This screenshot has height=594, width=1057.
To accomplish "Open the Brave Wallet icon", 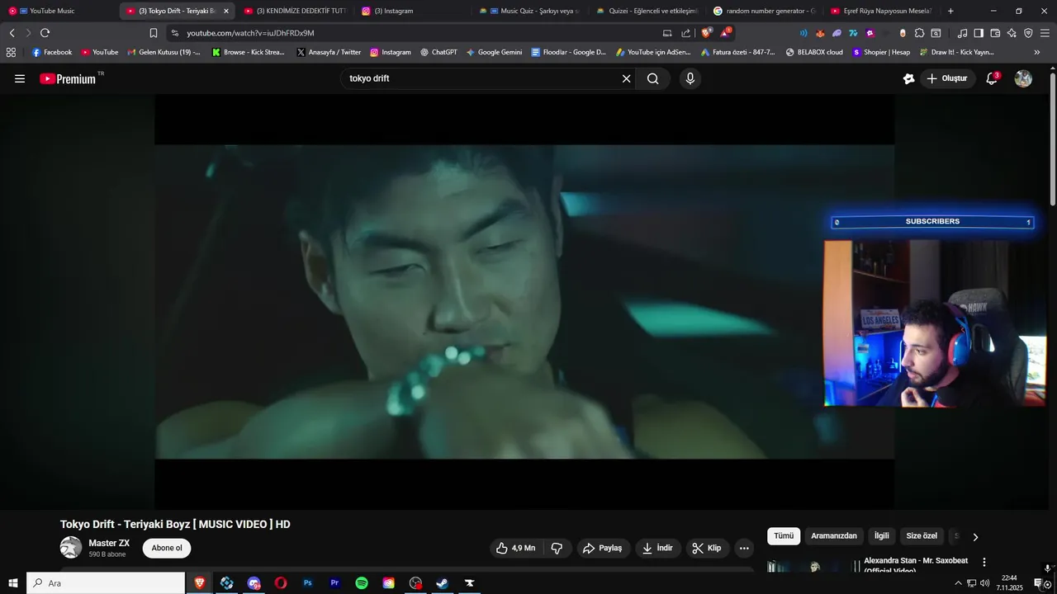I will (995, 33).
